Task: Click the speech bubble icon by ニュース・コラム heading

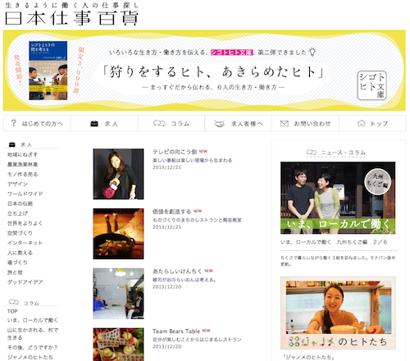Action: click(312, 152)
